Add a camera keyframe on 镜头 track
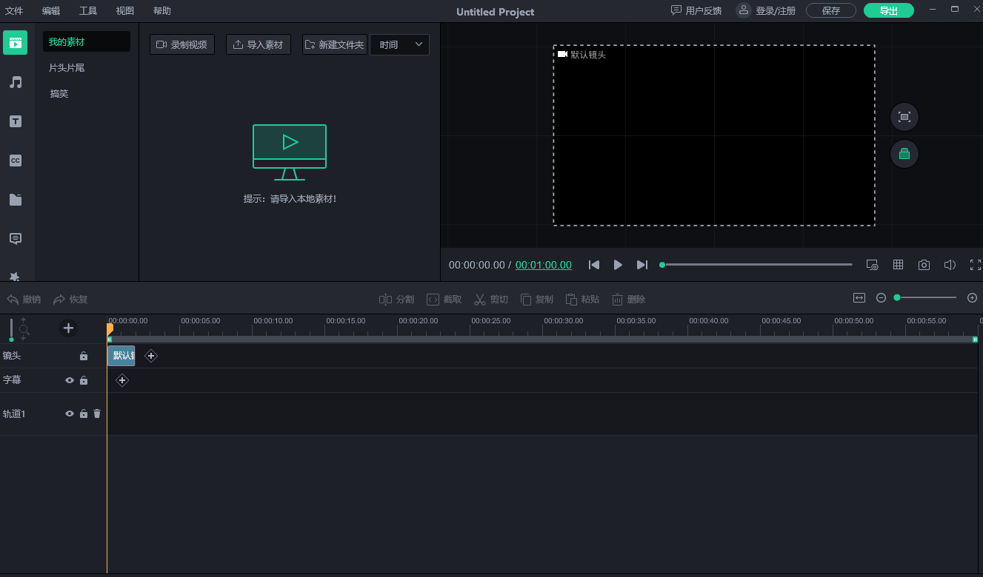Image resolution: width=983 pixels, height=577 pixels. tap(151, 356)
